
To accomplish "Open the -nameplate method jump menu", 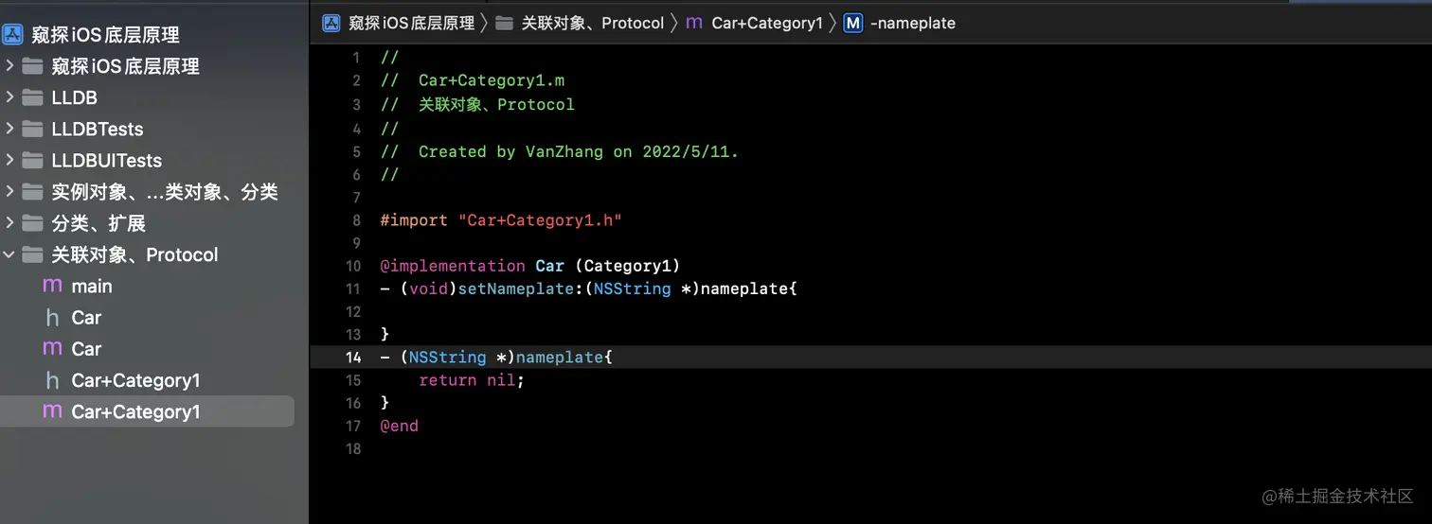I will point(912,23).
